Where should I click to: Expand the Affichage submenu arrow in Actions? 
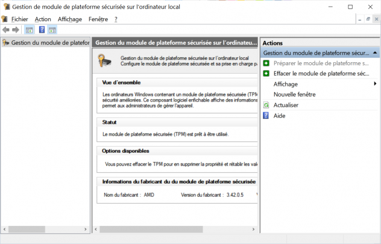coord(375,84)
